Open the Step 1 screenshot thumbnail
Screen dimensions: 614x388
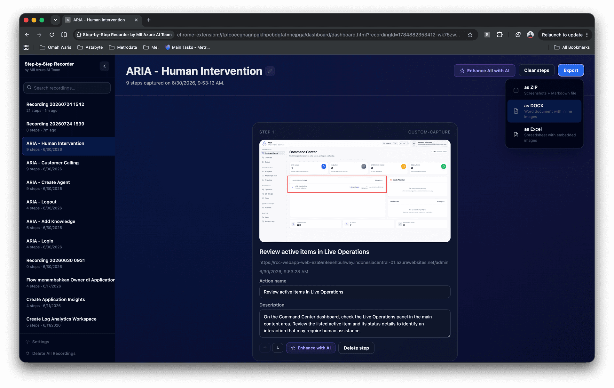355,191
